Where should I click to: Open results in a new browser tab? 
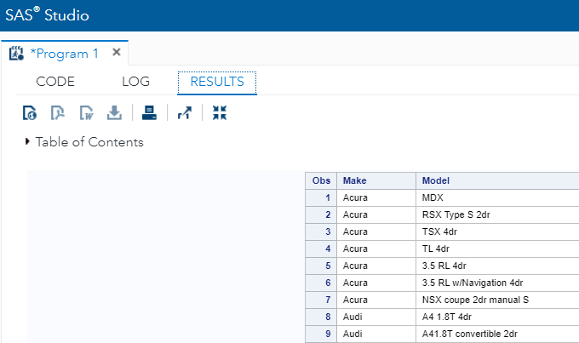185,112
